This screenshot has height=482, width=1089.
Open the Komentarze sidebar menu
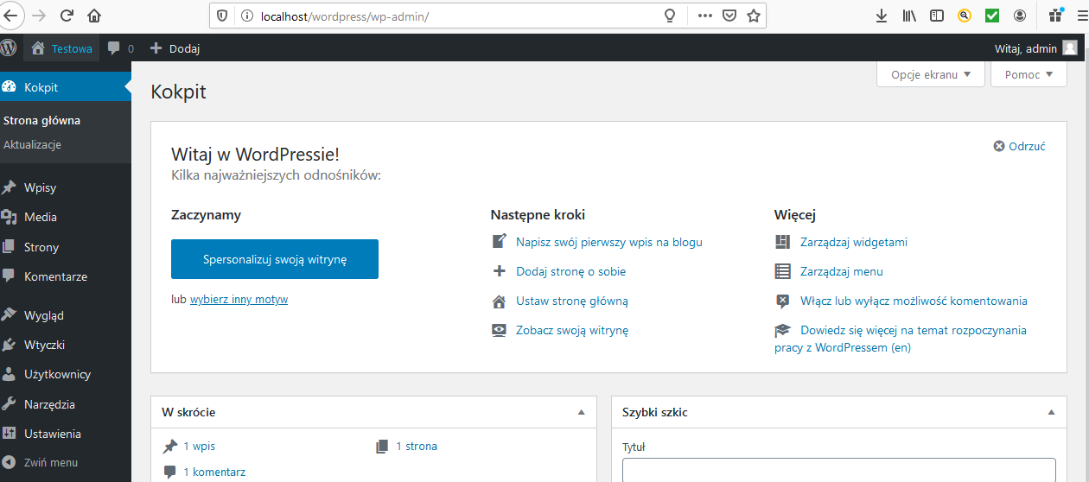(x=66, y=276)
